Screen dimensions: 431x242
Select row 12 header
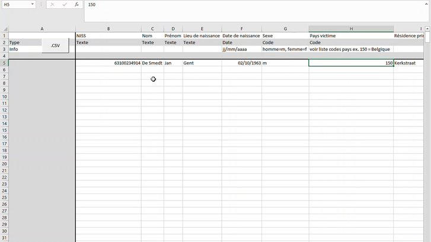(x=4, y=110)
